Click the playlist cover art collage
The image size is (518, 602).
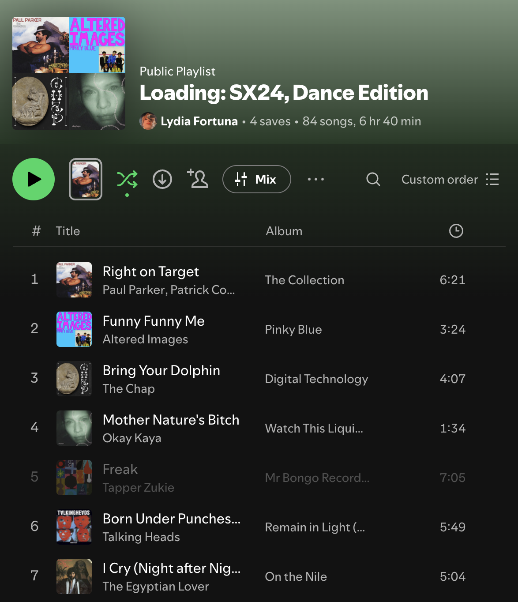pyautogui.click(x=69, y=73)
